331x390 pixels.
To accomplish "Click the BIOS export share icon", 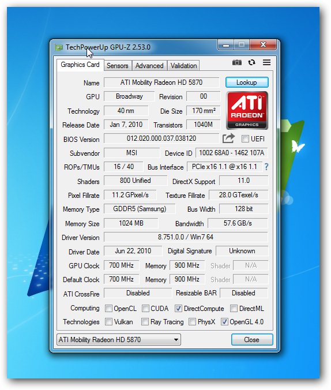I will tap(228, 138).
